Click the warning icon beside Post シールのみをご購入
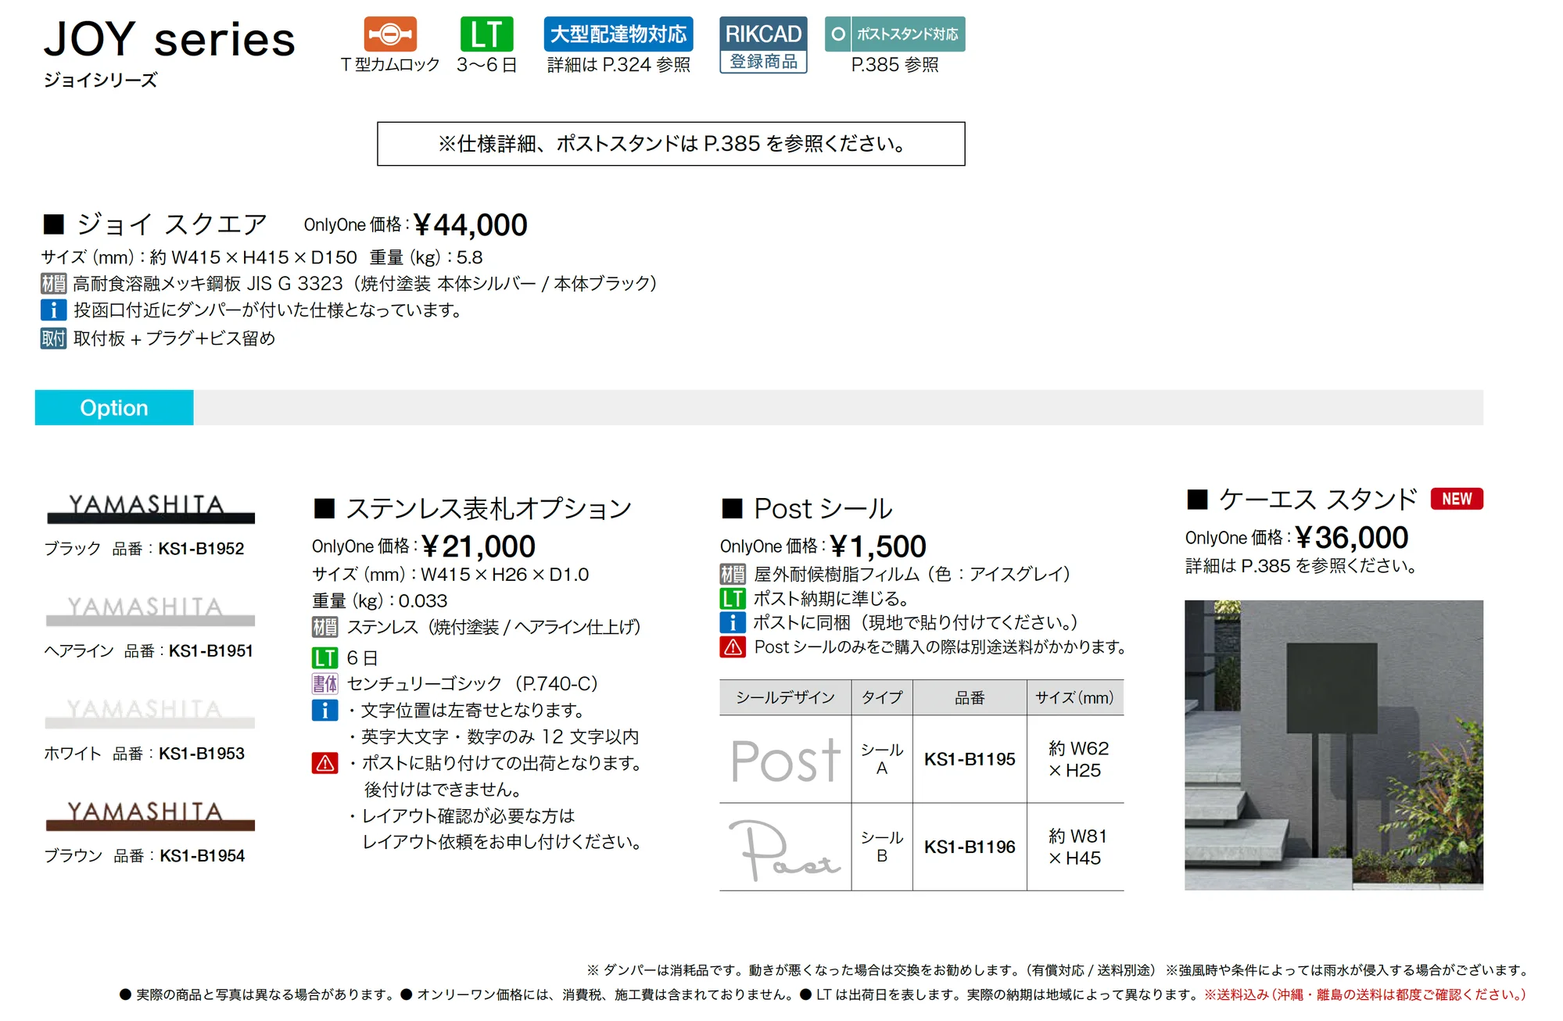 pyautogui.click(x=733, y=647)
